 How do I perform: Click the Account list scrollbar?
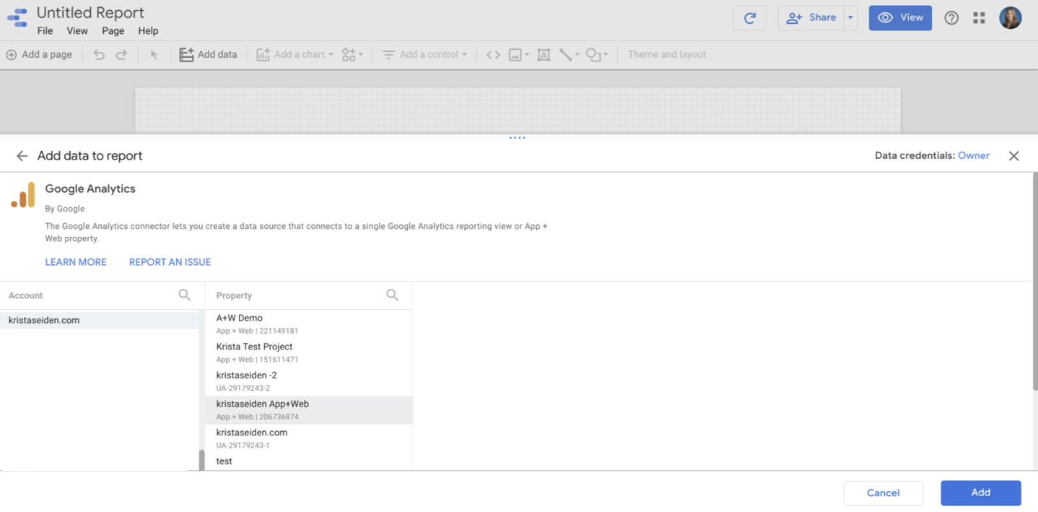[x=202, y=460]
